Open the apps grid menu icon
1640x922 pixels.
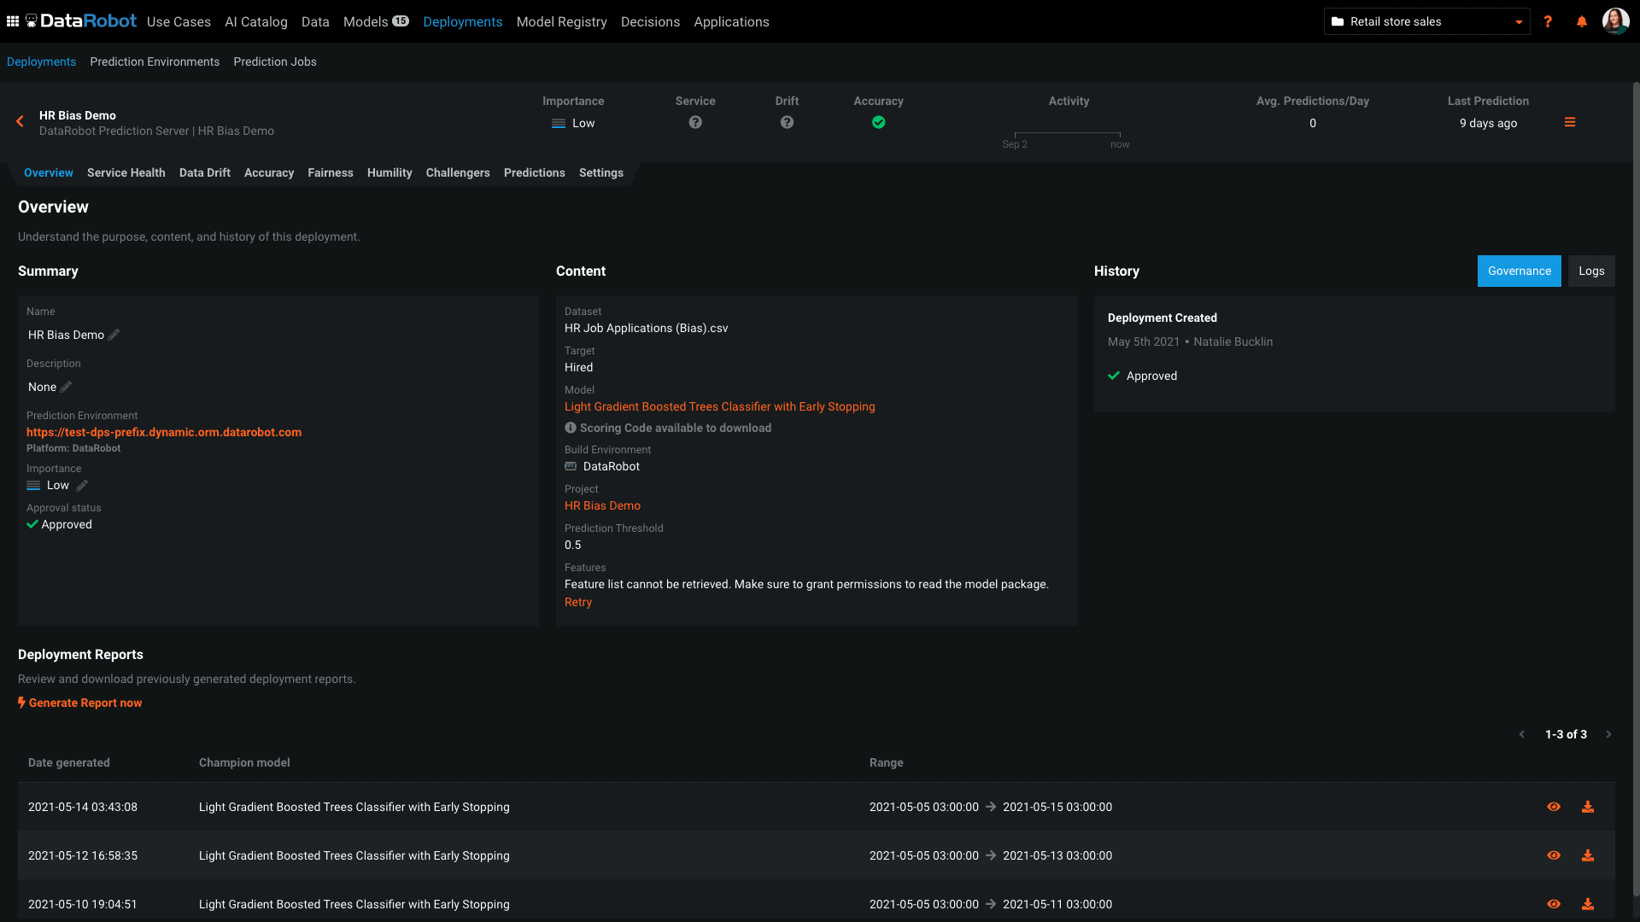coord(13,21)
